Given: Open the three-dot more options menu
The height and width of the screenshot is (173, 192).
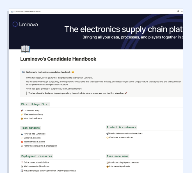Looking at the screenshot, I should 182,11.
